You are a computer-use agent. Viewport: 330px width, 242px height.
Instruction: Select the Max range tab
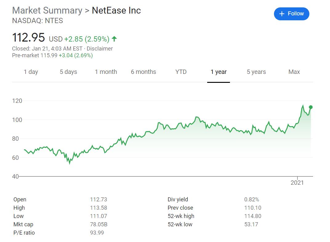click(x=294, y=72)
